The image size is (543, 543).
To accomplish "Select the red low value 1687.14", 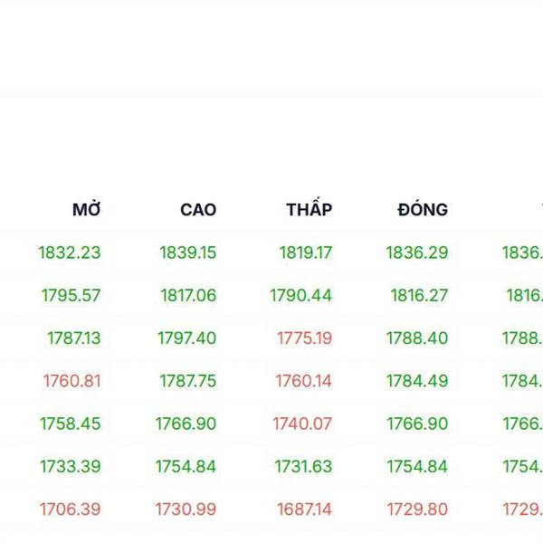I will pos(303,510).
